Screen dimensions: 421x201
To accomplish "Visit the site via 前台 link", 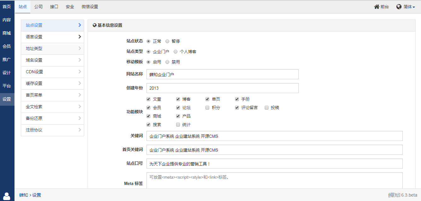I will pos(381,6).
